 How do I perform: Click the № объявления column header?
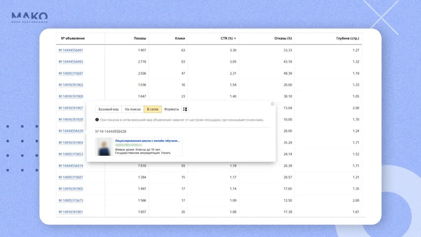click(73, 38)
